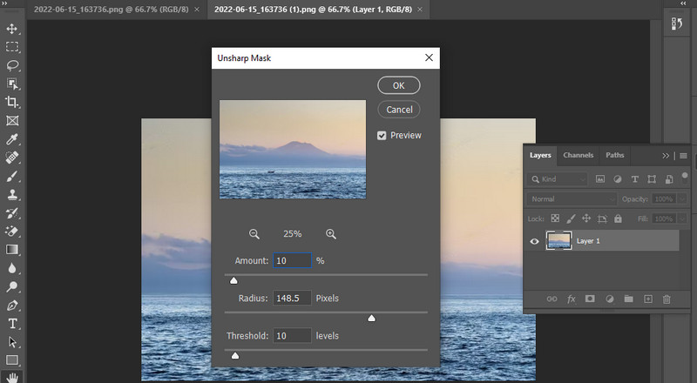
Task: Pick the Eyedropper tool
Action: (x=12, y=139)
